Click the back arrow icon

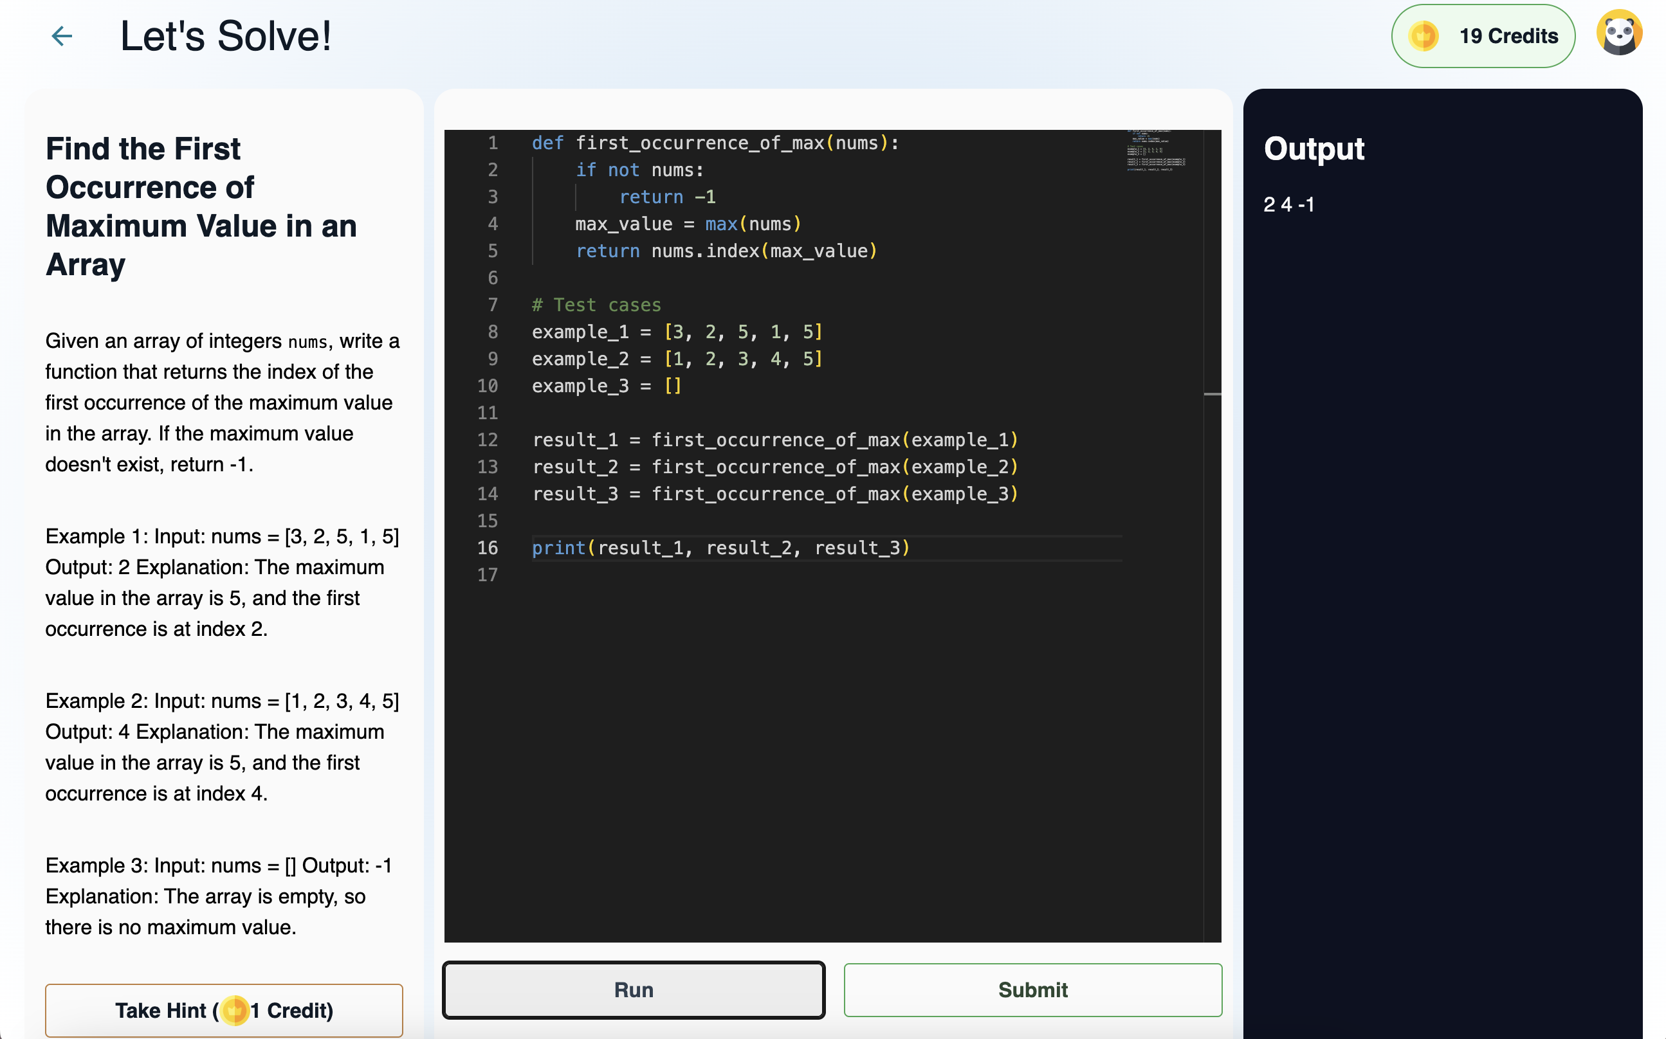point(62,36)
